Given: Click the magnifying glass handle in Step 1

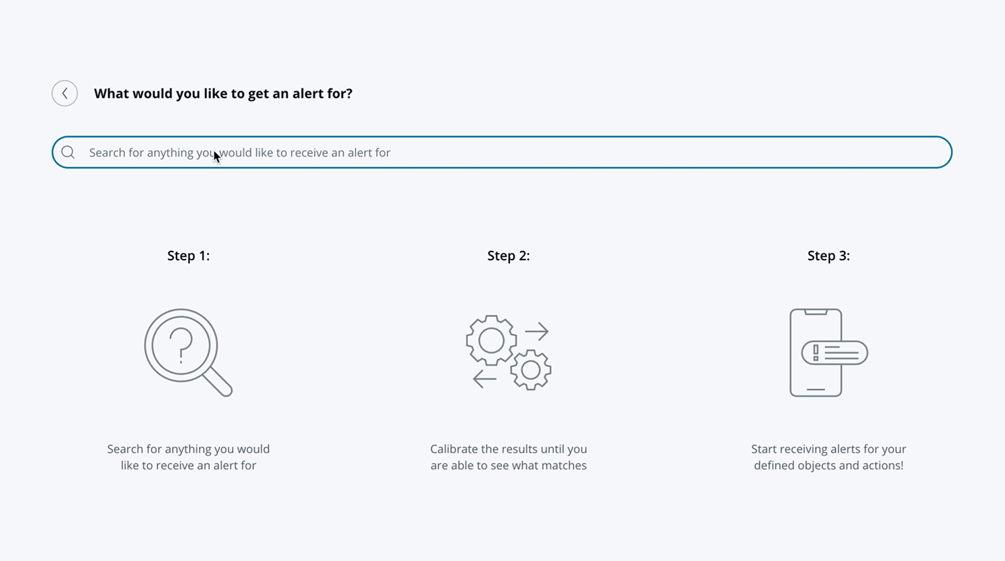Looking at the screenshot, I should pos(218,382).
